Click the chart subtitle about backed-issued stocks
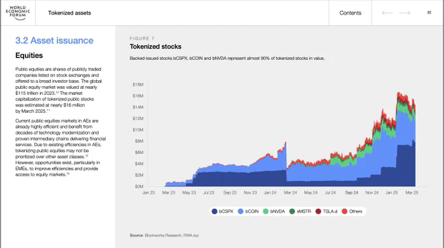Viewport: 444px width, 248px height. (x=227, y=58)
